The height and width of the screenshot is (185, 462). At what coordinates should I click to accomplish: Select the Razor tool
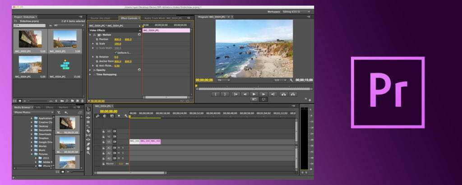(88, 131)
